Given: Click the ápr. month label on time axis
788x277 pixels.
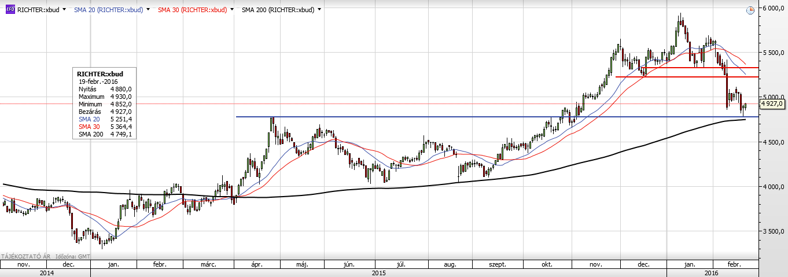Looking at the screenshot, I should 256,264.
